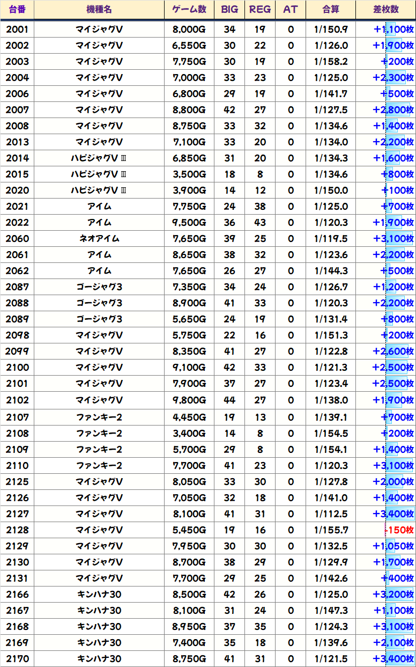Select ネオアイム machine name cell
416x667 pixels.
(x=99, y=239)
